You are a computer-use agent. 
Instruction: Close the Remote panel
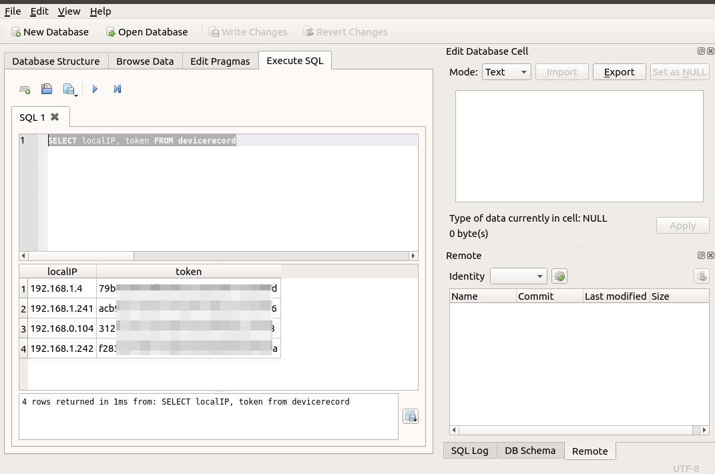pos(710,256)
